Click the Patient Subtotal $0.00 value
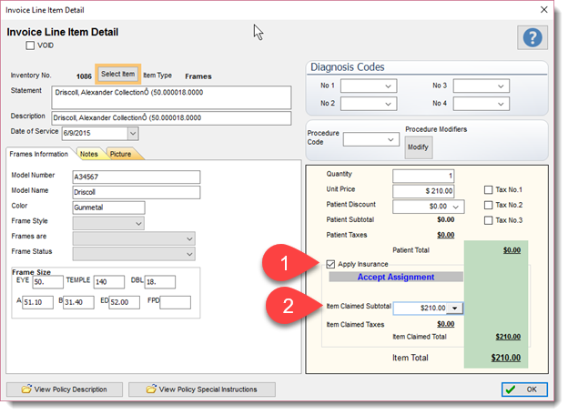568x415 pixels. click(445, 220)
